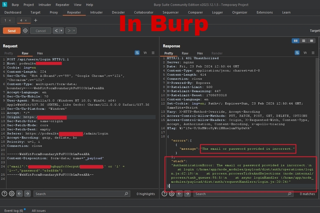Viewport: 320px width, 213px height.
Task: Open response search settings gear
Action: [x=171, y=194]
